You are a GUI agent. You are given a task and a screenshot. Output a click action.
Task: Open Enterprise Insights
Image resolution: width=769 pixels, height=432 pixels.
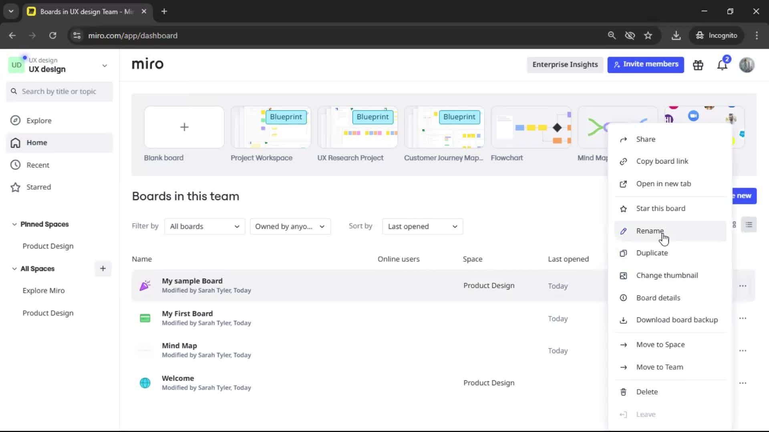point(565,64)
